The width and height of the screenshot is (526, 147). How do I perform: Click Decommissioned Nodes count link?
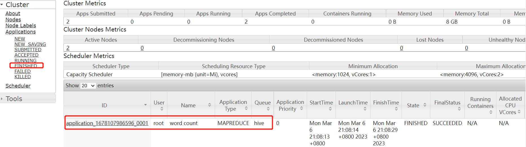[x=273, y=48]
